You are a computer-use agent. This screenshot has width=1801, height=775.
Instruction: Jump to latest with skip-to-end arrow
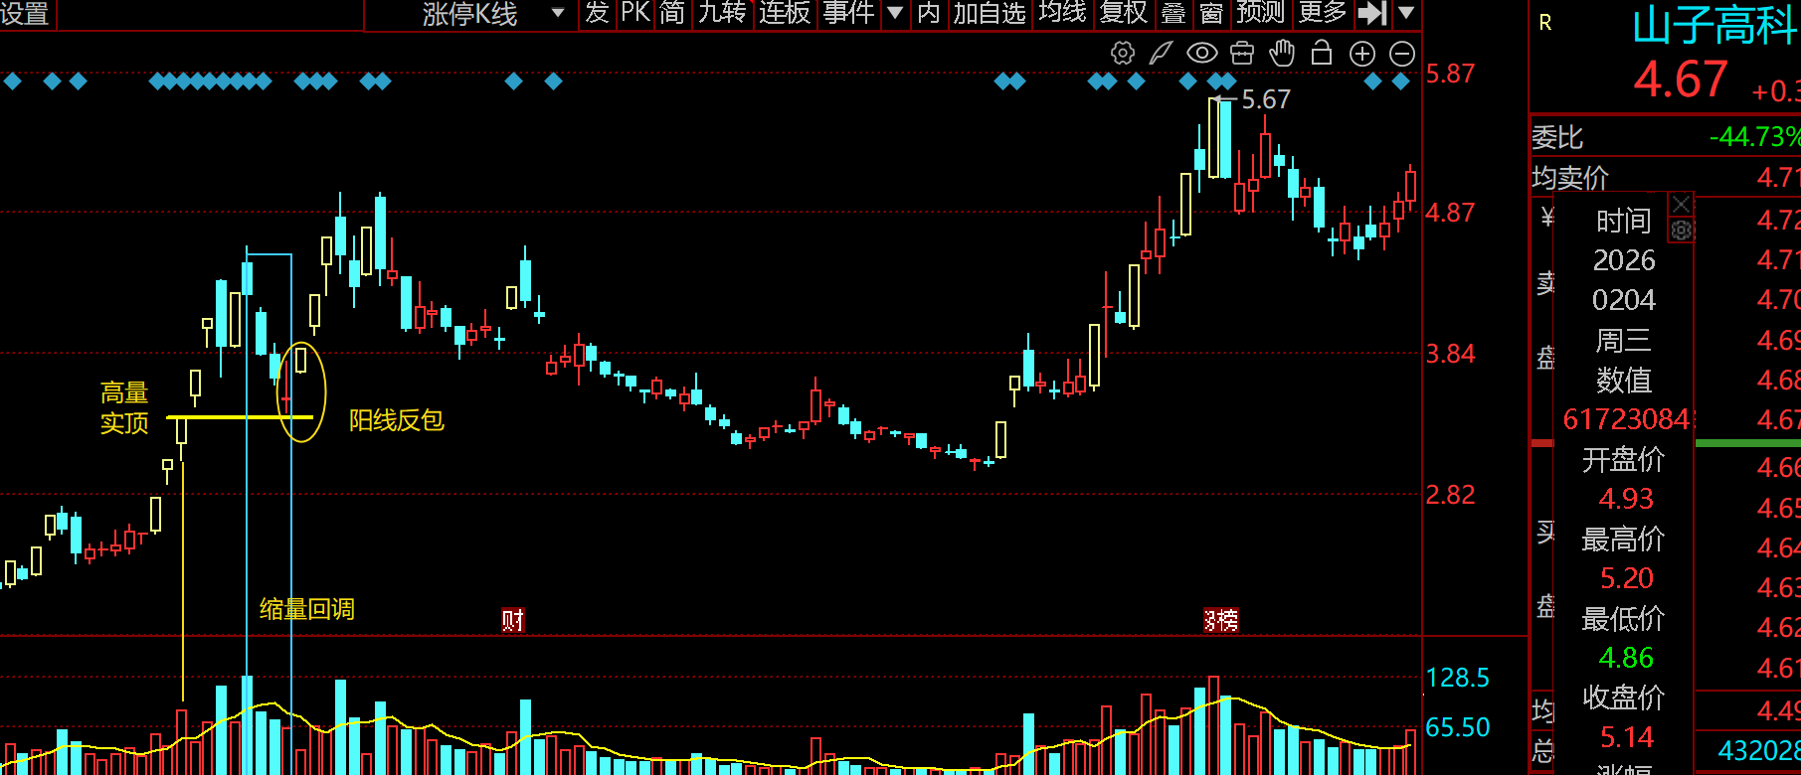(1372, 14)
